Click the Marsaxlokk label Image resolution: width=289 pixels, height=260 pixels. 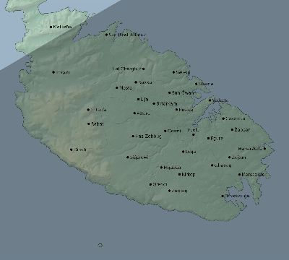coord(253,174)
